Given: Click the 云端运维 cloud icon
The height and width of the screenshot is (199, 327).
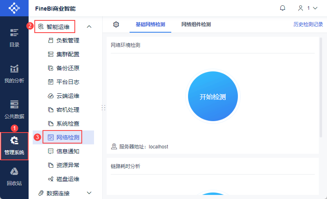Looking at the screenshot, I should (x=51, y=96).
